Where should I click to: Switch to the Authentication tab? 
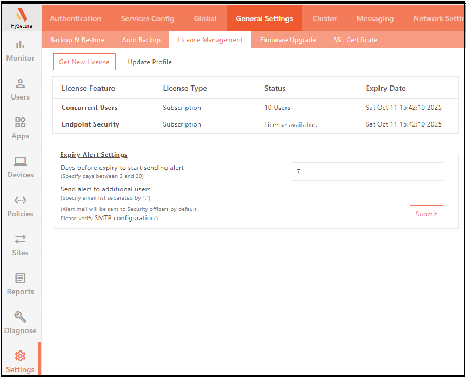[75, 18]
